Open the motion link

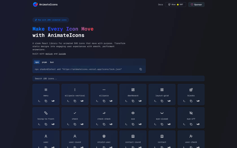pyautogui.click(x=49, y=54)
